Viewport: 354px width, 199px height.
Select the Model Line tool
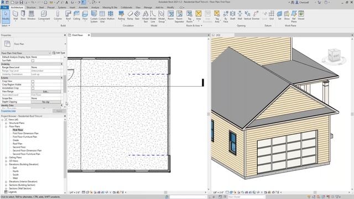153,17
